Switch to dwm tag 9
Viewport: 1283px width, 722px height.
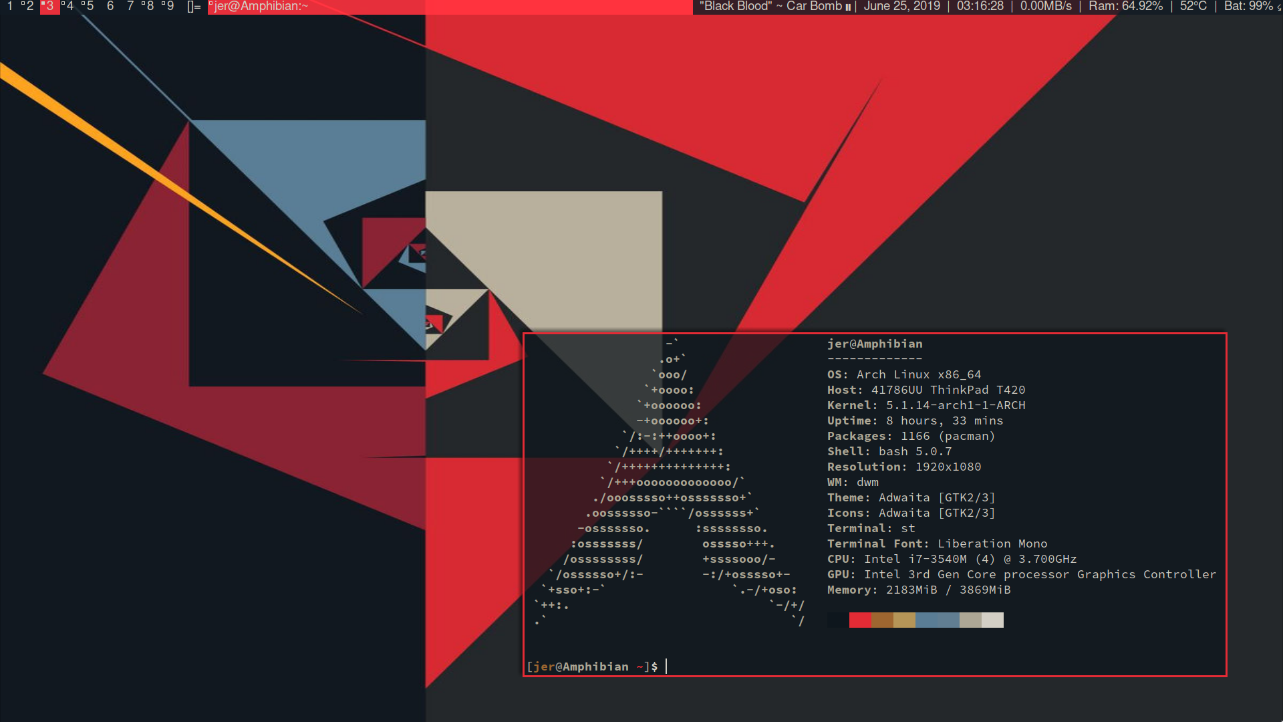click(x=170, y=7)
